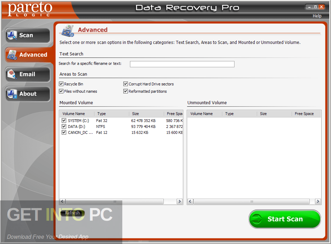Screen dimensions: 331x244
Task: Click Mounted Volume scrollbar right arrow
Action: [x=180, y=201]
